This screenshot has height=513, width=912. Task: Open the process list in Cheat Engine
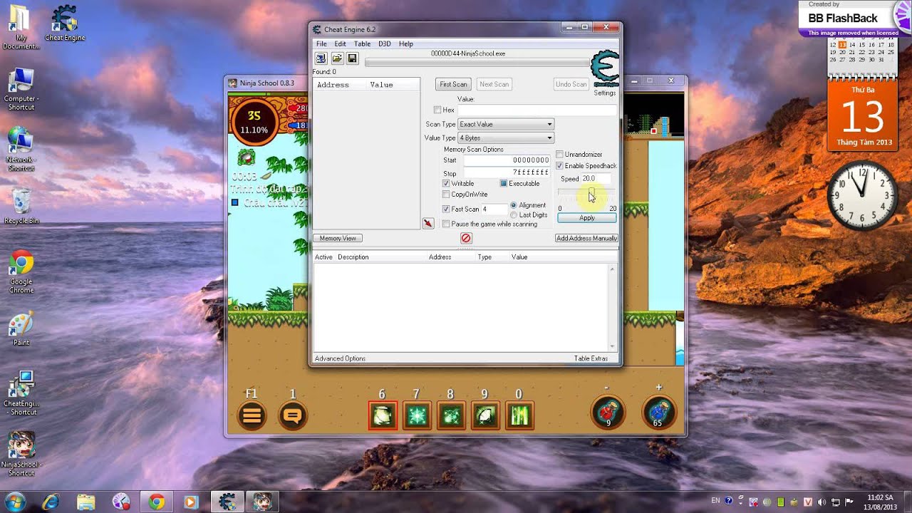pyautogui.click(x=321, y=58)
